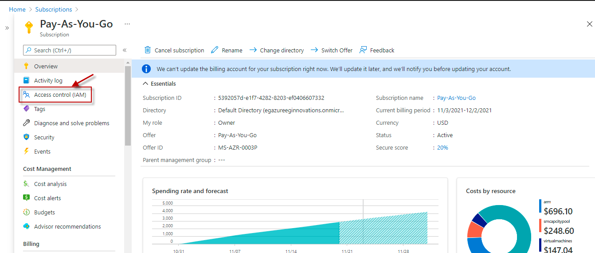The image size is (595, 253).
Task: Open Advisor recommendations menu item
Action: pyautogui.click(x=69, y=226)
